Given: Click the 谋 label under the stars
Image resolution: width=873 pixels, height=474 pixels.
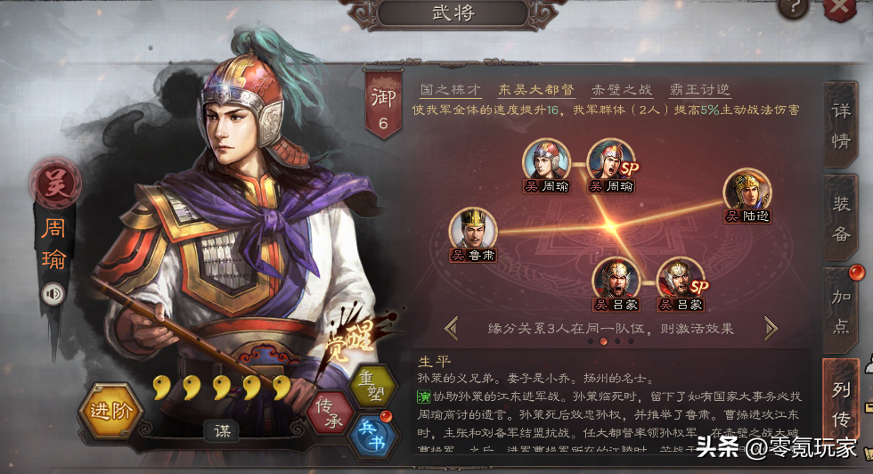Looking at the screenshot, I should pyautogui.click(x=222, y=430).
